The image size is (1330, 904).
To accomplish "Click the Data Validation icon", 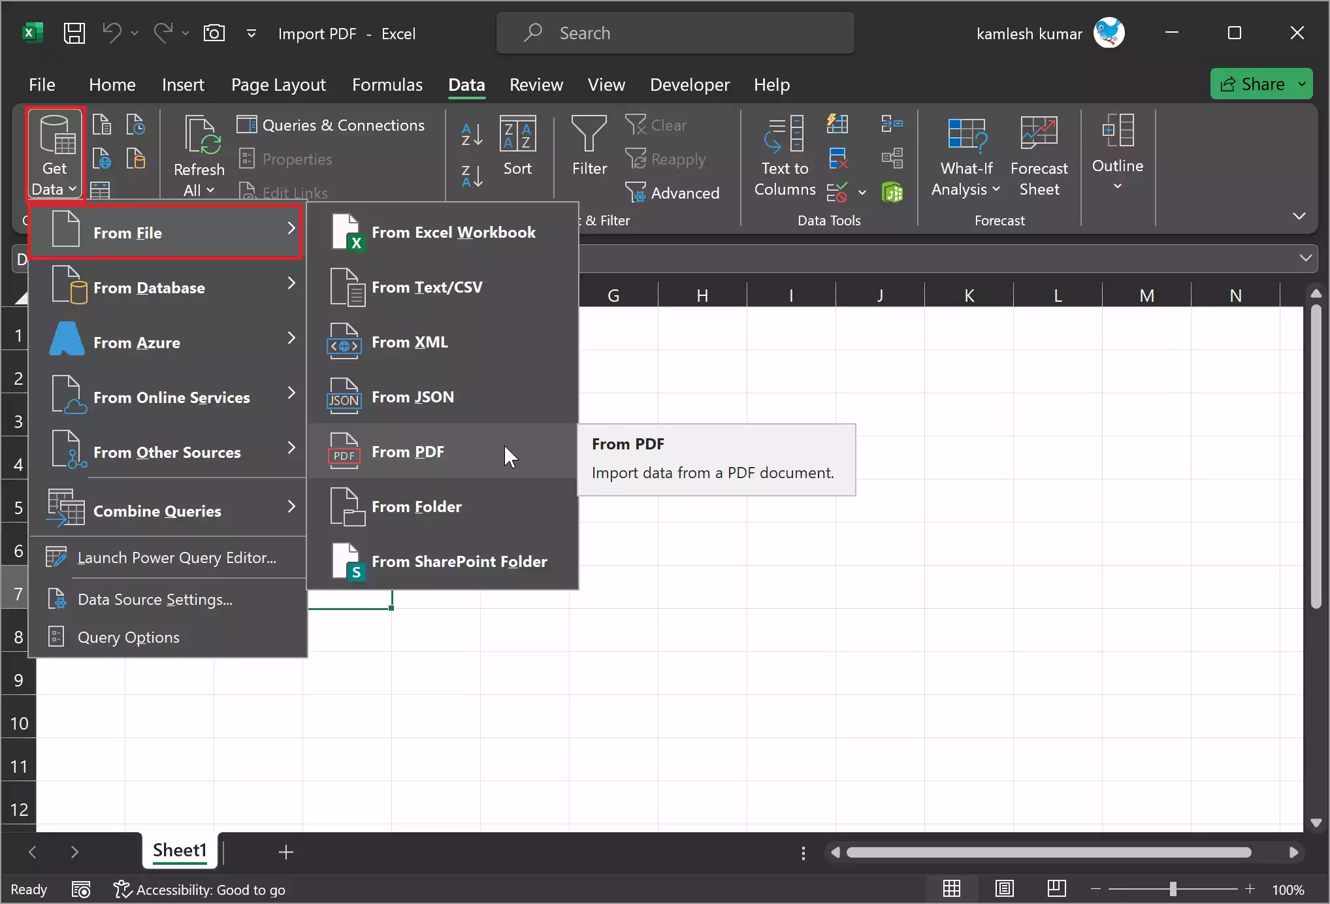I will (837, 193).
